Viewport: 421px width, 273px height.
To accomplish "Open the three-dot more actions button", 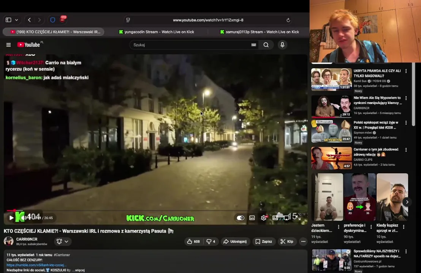I will click(303, 242).
